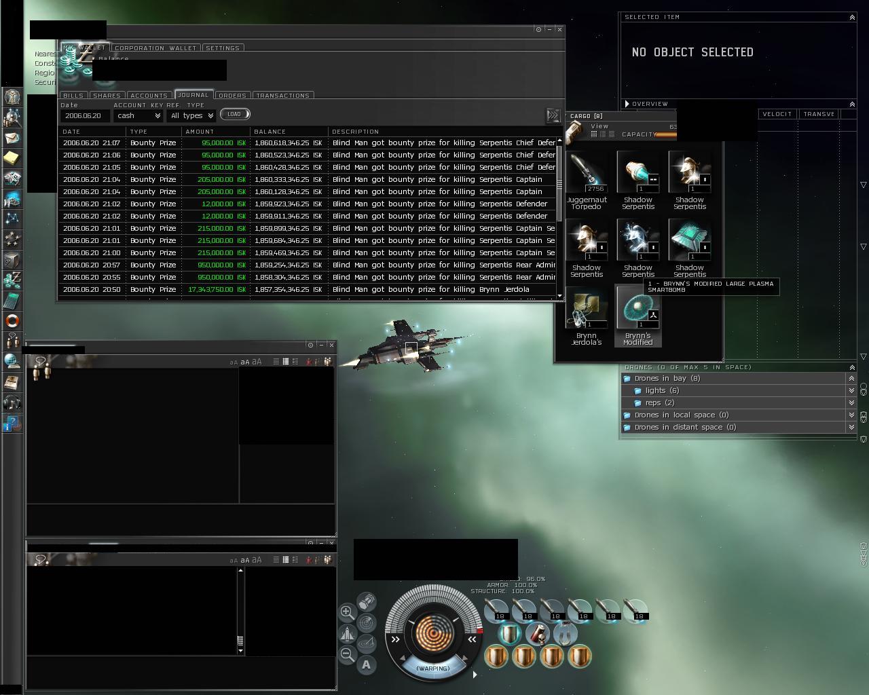The width and height of the screenshot is (869, 695).
Task: Open People and Places magnifier icon
Action: click(x=12, y=117)
